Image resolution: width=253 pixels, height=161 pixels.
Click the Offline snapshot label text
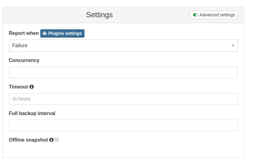click(x=28, y=140)
